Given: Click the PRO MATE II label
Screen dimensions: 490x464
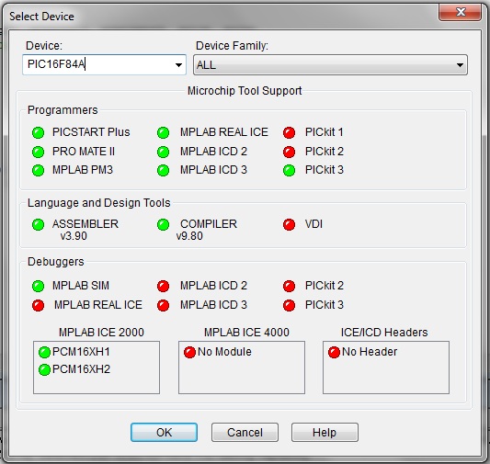Looking at the screenshot, I should click(84, 152).
